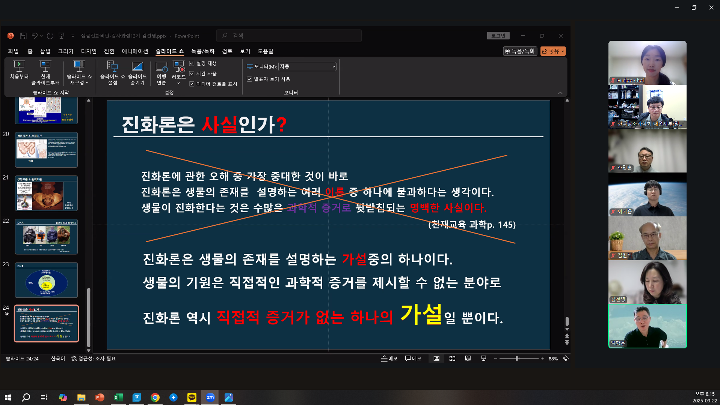Switch to Reading view icon
The image size is (720, 405).
tap(468, 358)
